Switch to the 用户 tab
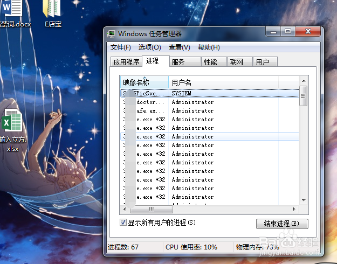The image size is (337, 264). pos(265,62)
